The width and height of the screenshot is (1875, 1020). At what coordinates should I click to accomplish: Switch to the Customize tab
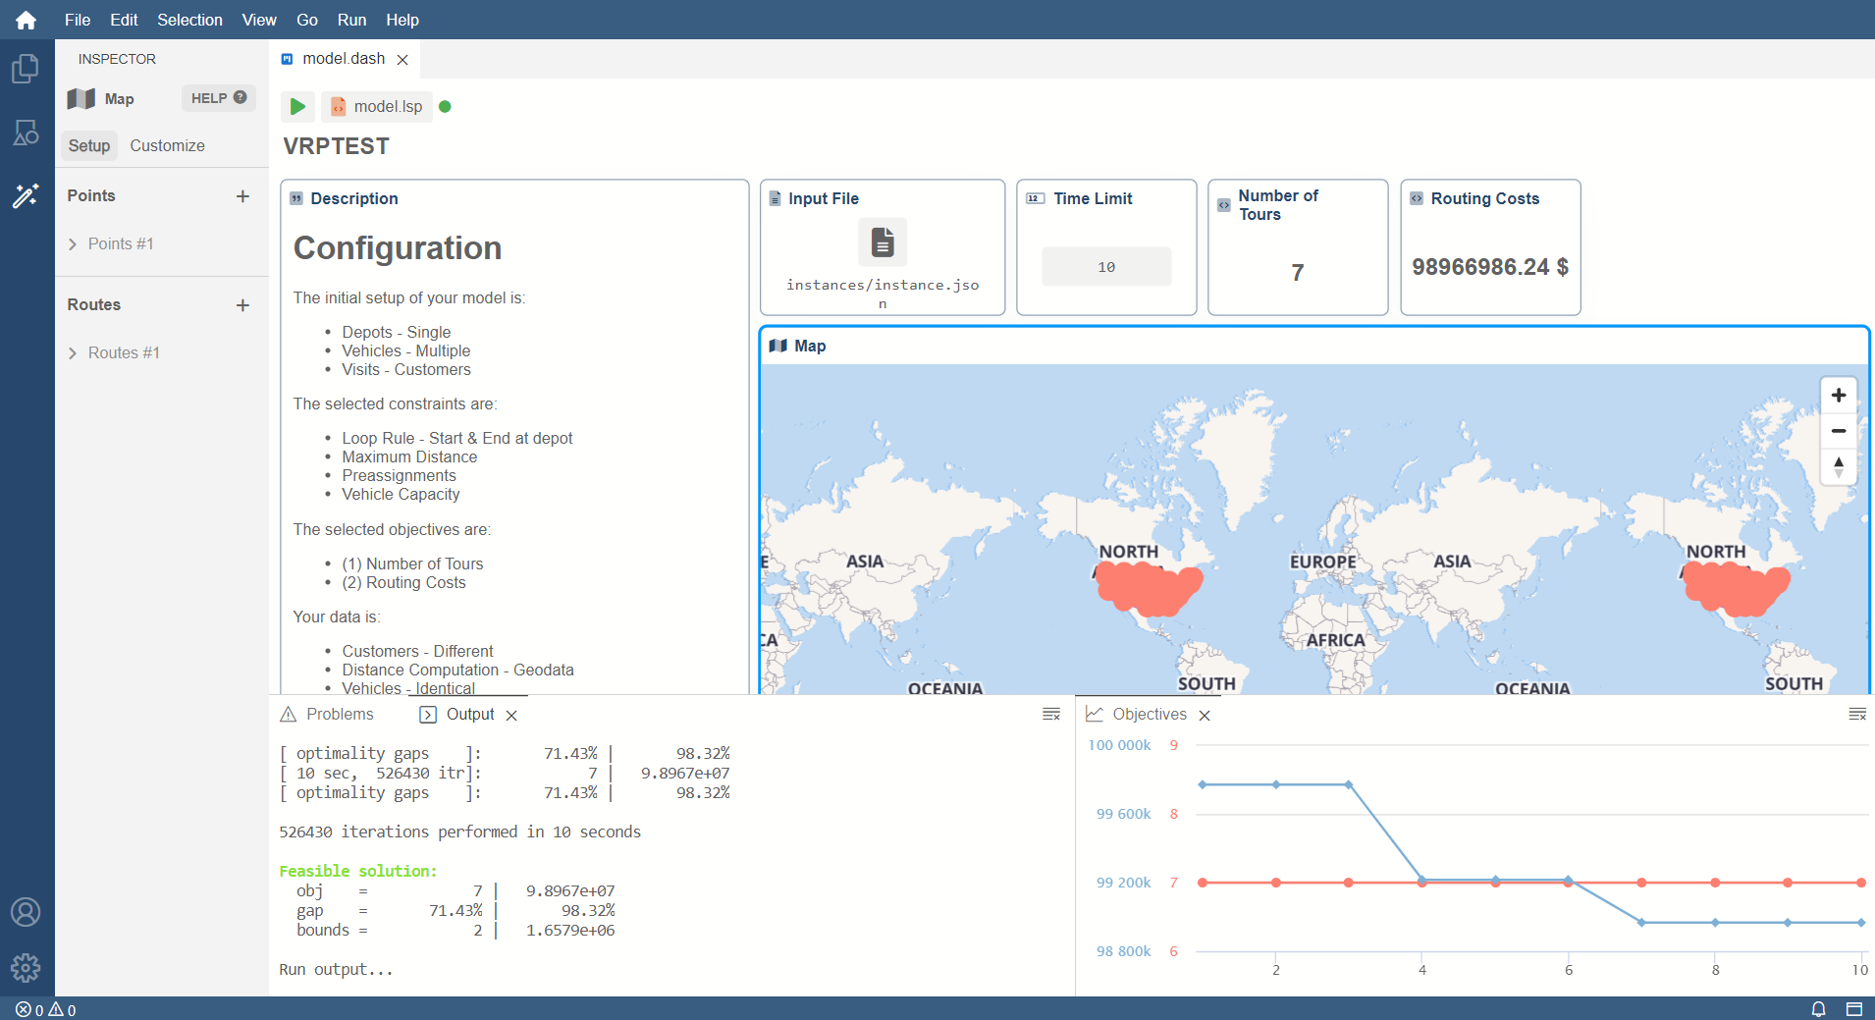167,146
